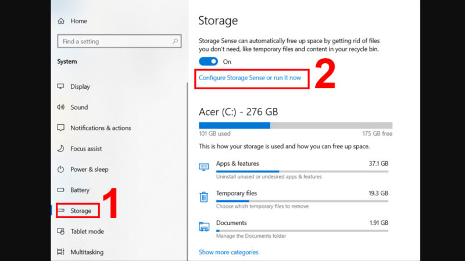Image resolution: width=465 pixels, height=261 pixels.
Task: Click Configure Storage Sense or run it now
Action: pos(250,78)
